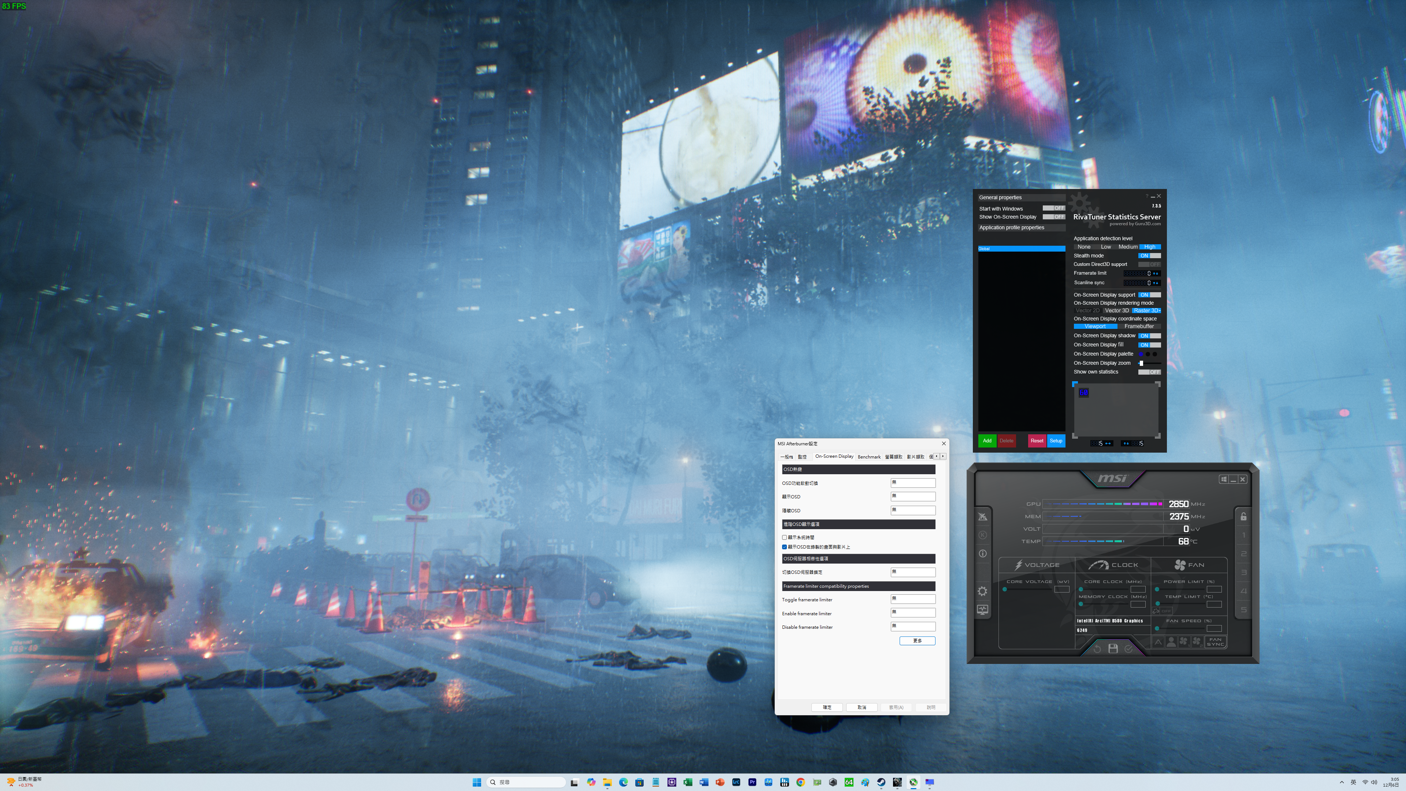Open OC Scanner icon in MSI Afterburner sidebar
Image resolution: width=1406 pixels, height=791 pixels.
[x=982, y=516]
